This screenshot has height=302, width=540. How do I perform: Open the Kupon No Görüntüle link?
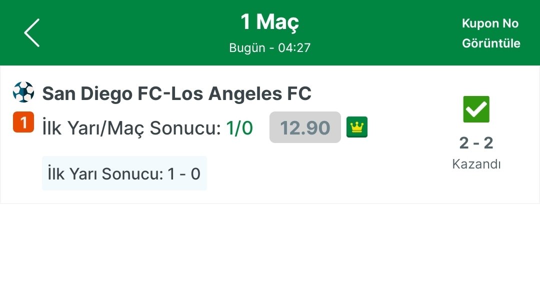[x=491, y=33]
